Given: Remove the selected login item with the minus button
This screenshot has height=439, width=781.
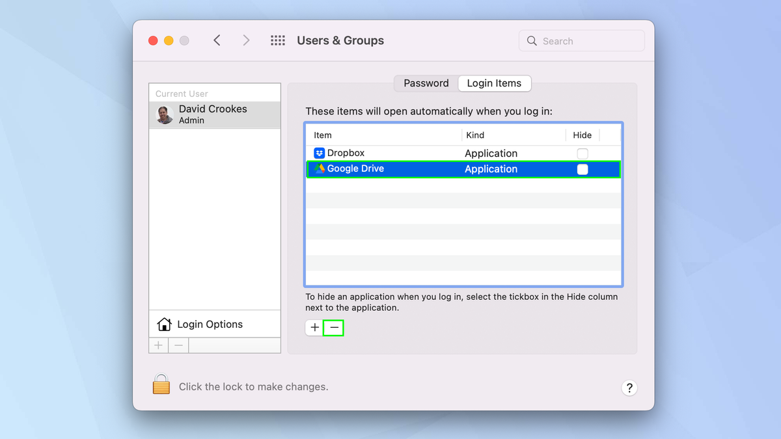Looking at the screenshot, I should pos(333,328).
